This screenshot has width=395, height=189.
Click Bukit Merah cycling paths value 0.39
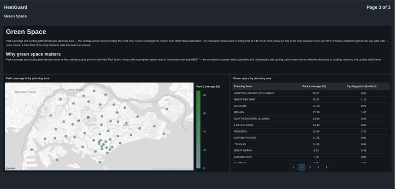tap(363, 150)
